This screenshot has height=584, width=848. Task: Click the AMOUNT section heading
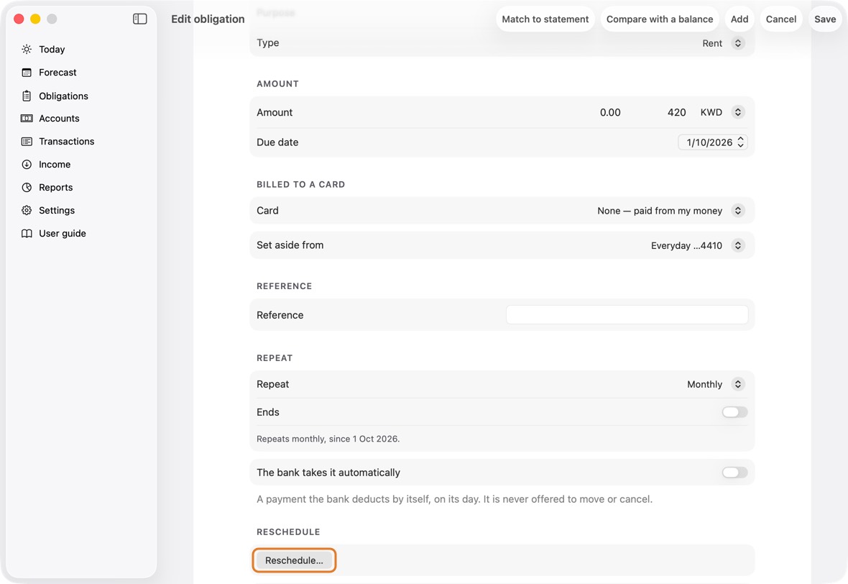tap(277, 84)
